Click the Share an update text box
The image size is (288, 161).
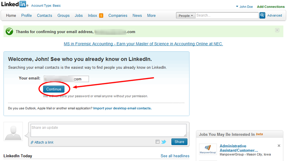tap(109, 130)
